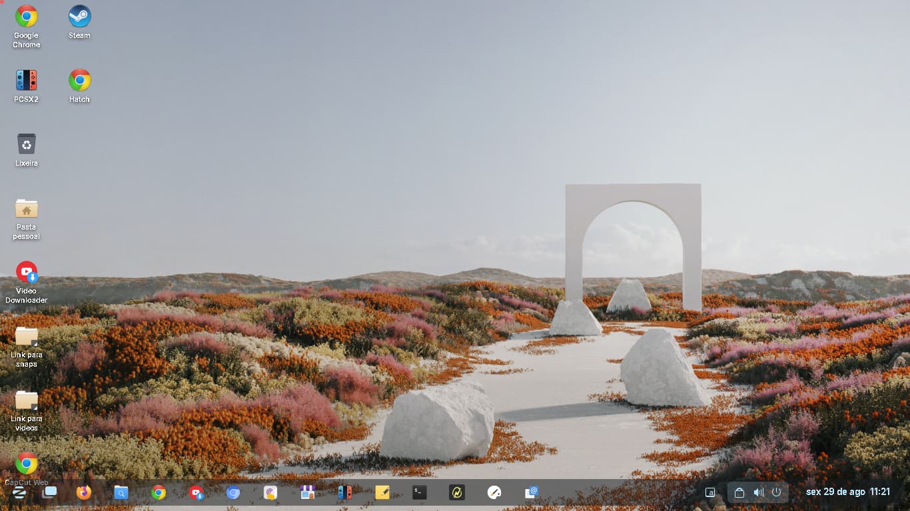Open the Terminal from the taskbar
This screenshot has width=910, height=511.
(419, 492)
